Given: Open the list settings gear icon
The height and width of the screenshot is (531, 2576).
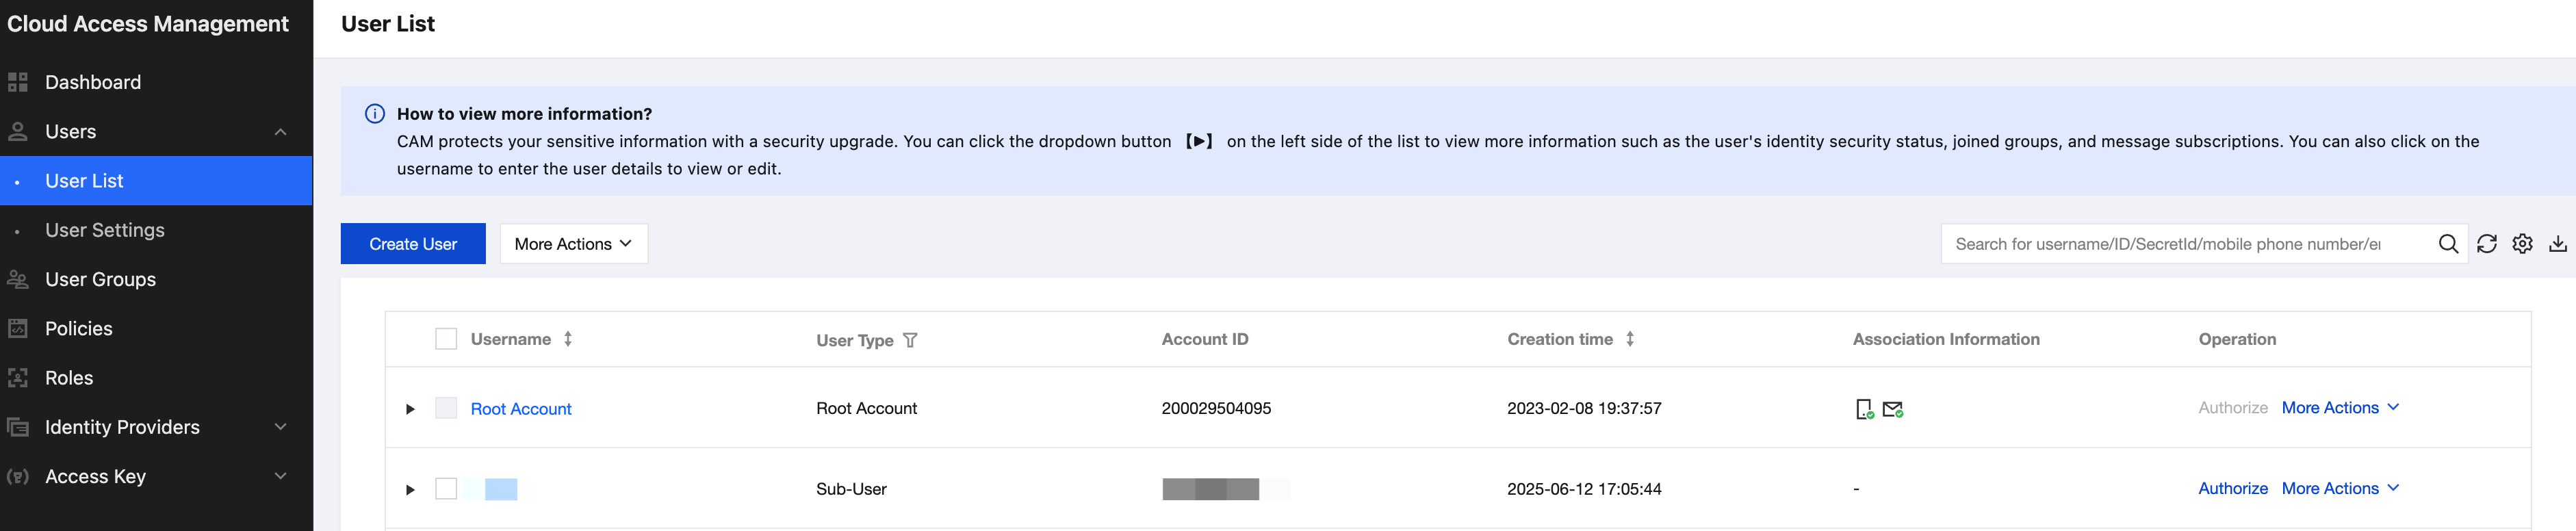Looking at the screenshot, I should [2522, 244].
